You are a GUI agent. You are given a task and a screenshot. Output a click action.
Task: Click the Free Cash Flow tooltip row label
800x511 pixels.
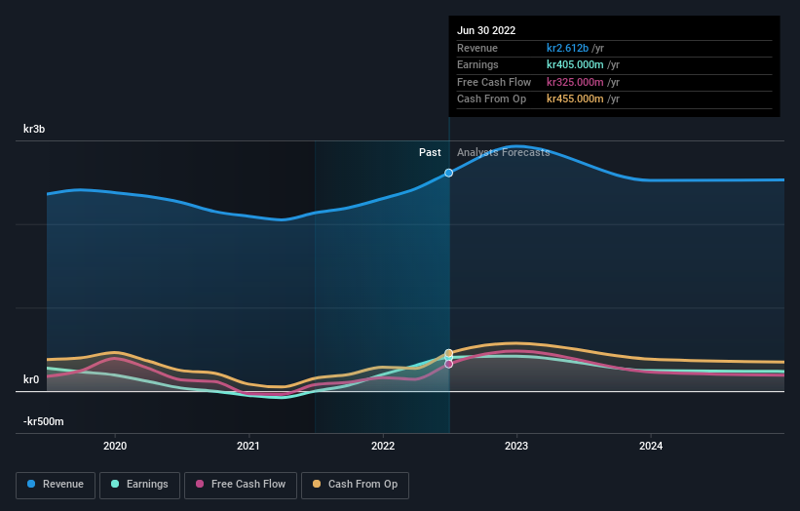494,82
